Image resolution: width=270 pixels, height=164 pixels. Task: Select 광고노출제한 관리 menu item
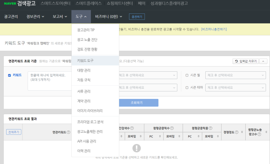click(x=95, y=132)
